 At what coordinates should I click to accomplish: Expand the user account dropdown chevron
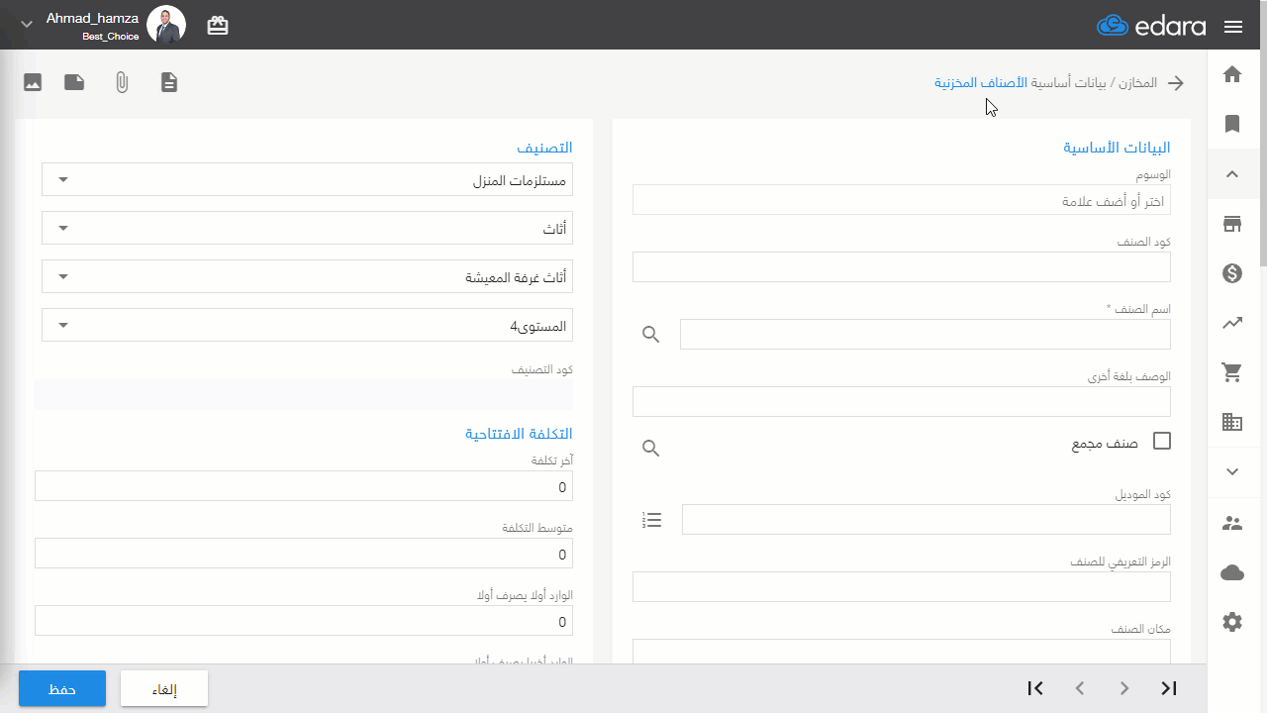click(x=27, y=25)
